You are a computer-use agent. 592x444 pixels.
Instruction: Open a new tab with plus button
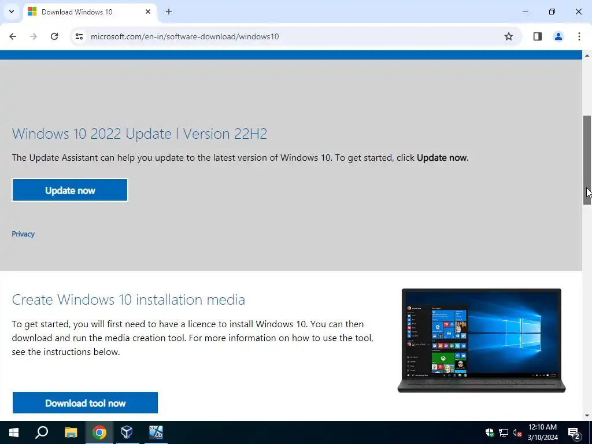[169, 12]
